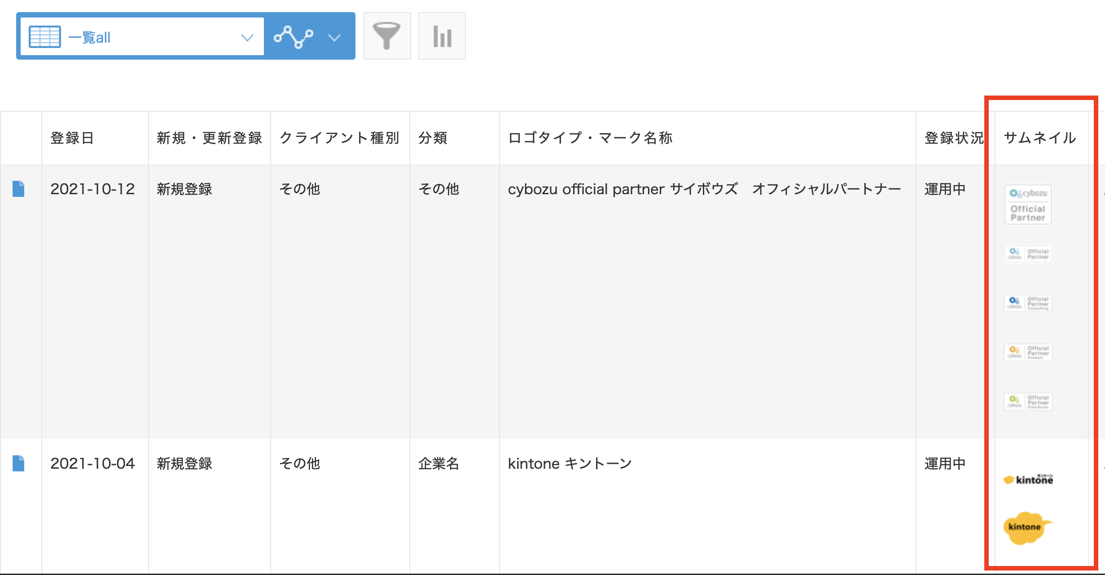Click 運用中 status in the cybozu row
Image resolution: width=1105 pixels, height=575 pixels.
coord(945,189)
